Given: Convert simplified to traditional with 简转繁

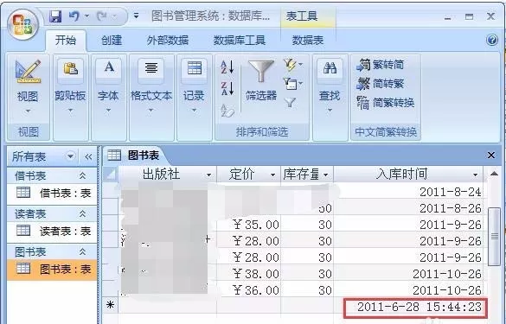Looking at the screenshot, I should point(380,84).
